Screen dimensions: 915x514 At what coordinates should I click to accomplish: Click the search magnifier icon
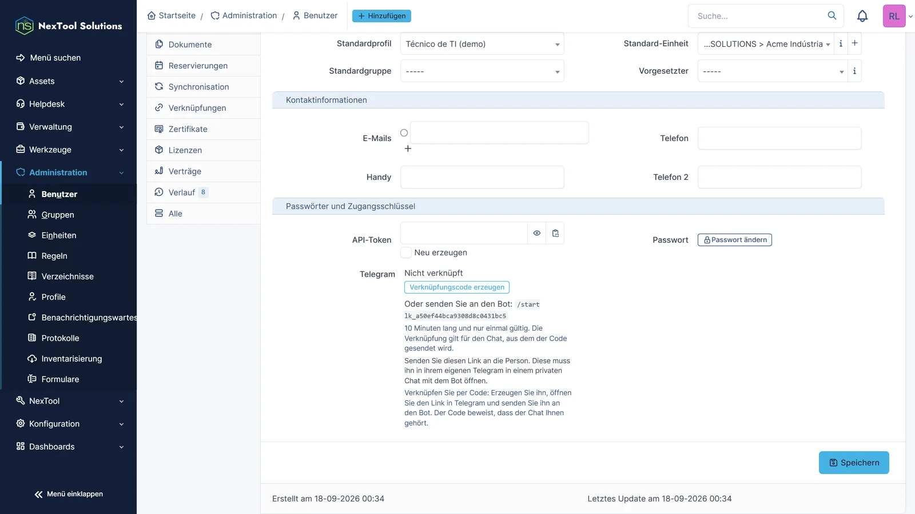(x=832, y=15)
